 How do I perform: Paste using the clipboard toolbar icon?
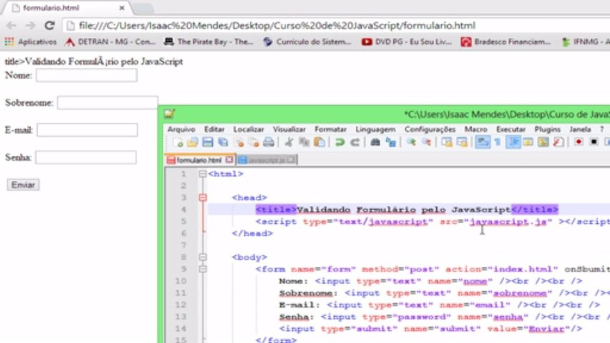pyautogui.click(x=319, y=142)
